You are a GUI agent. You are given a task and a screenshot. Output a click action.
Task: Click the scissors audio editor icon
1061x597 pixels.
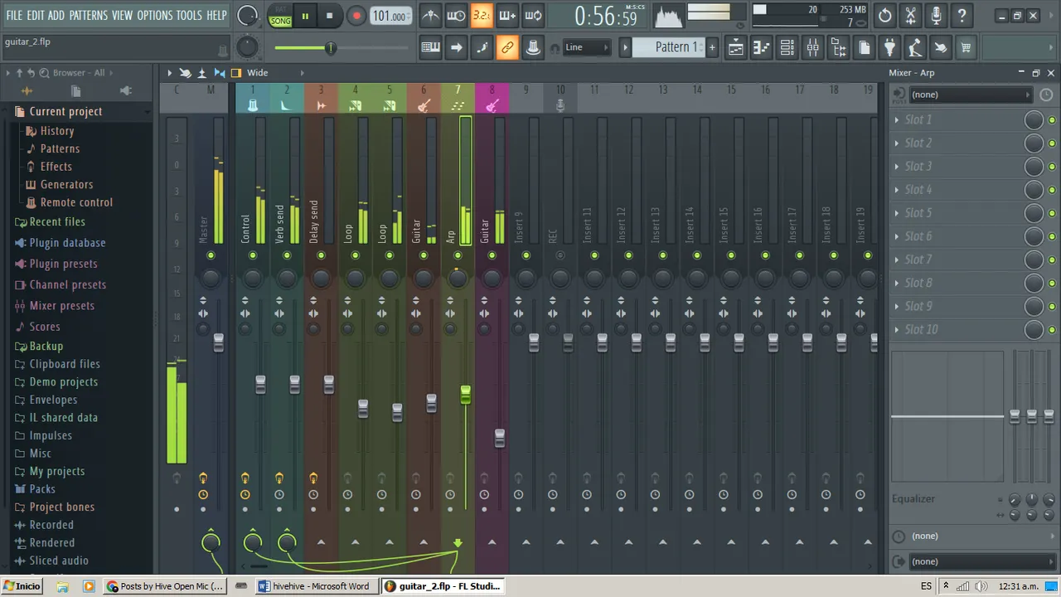click(x=910, y=16)
